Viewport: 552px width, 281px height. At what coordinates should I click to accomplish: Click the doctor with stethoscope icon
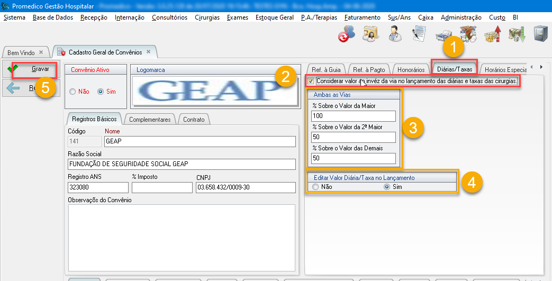[x=394, y=34]
